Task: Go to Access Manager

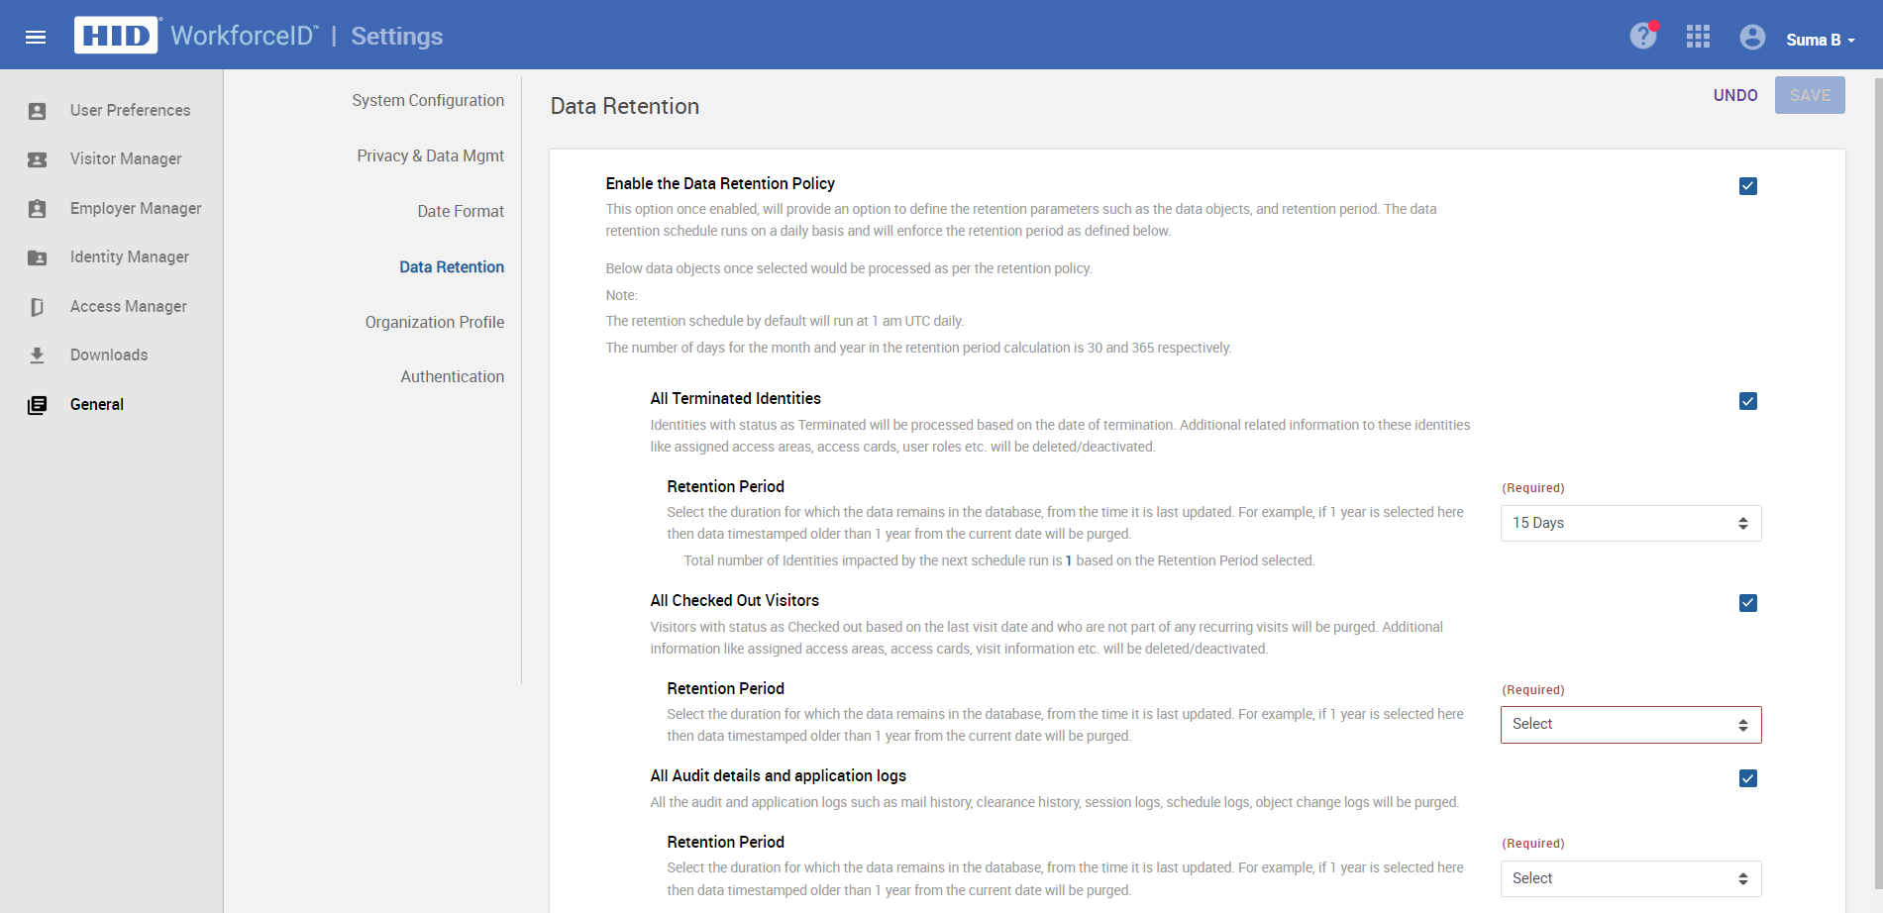Action: (128, 306)
